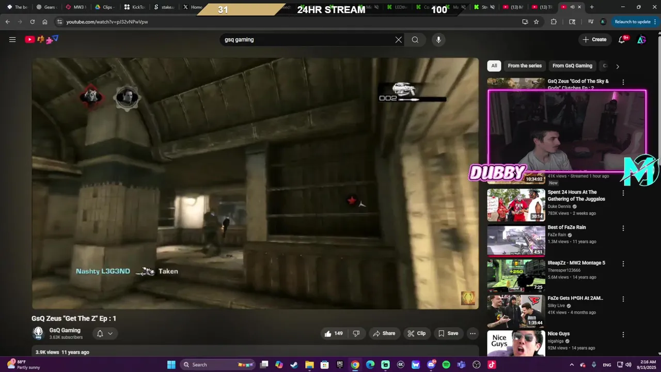Dislike the video with thumbs down

tap(356, 333)
